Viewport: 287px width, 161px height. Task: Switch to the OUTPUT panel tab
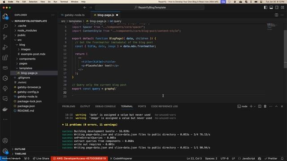click(x=85, y=106)
